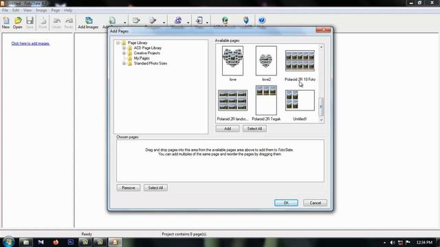440x247 pixels.
Task: Select the 'love' page thumbnail
Action: [x=232, y=61]
